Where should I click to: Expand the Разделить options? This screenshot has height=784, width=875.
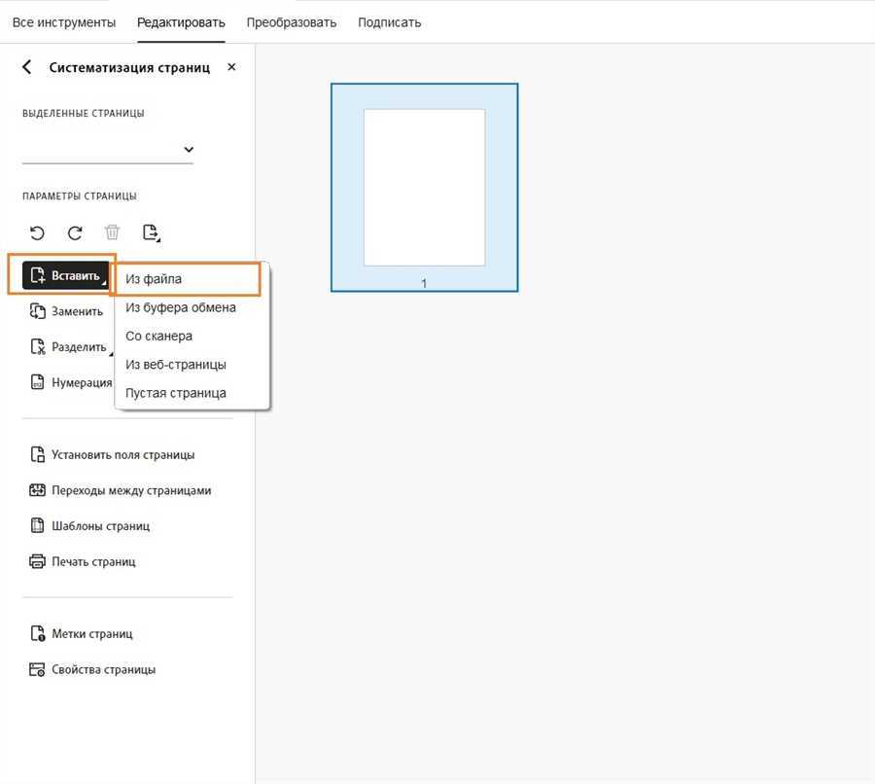70,346
